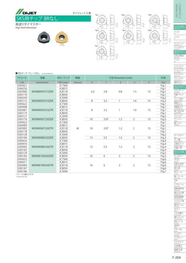Screen dimensions: 186x263
Task: Select the 栄工舎 maker tab
Action: 180,169
